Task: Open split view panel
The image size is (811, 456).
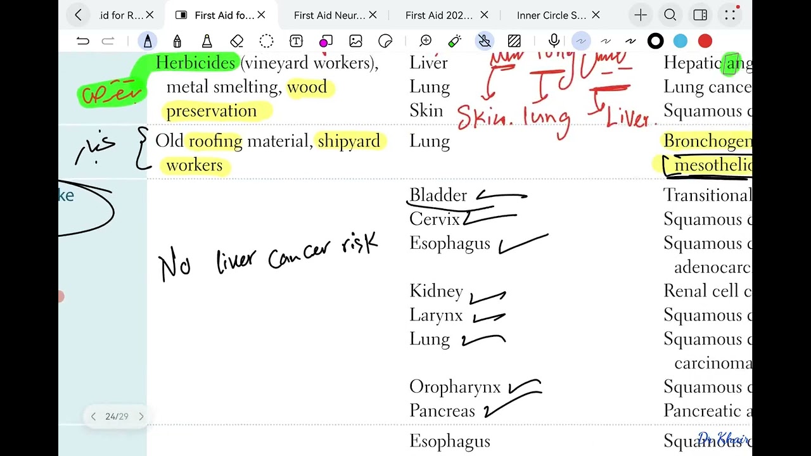Action: (700, 15)
